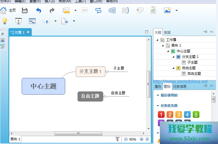This screenshot has width=218, height=144.
Task: Insert a relationship using the curved arrow icon
Action: click(98, 11)
